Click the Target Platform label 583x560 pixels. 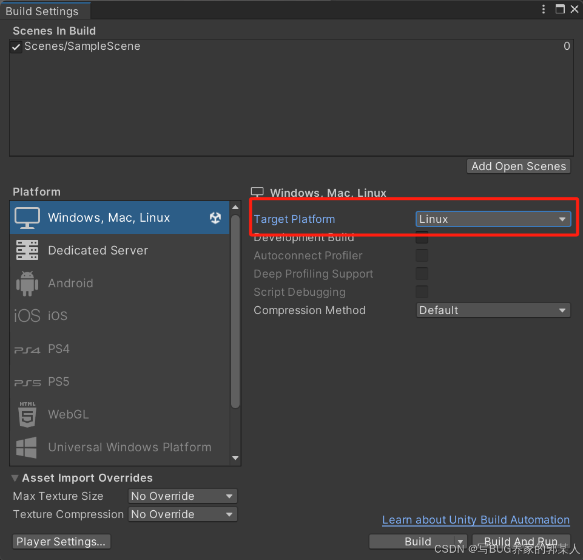pos(294,219)
